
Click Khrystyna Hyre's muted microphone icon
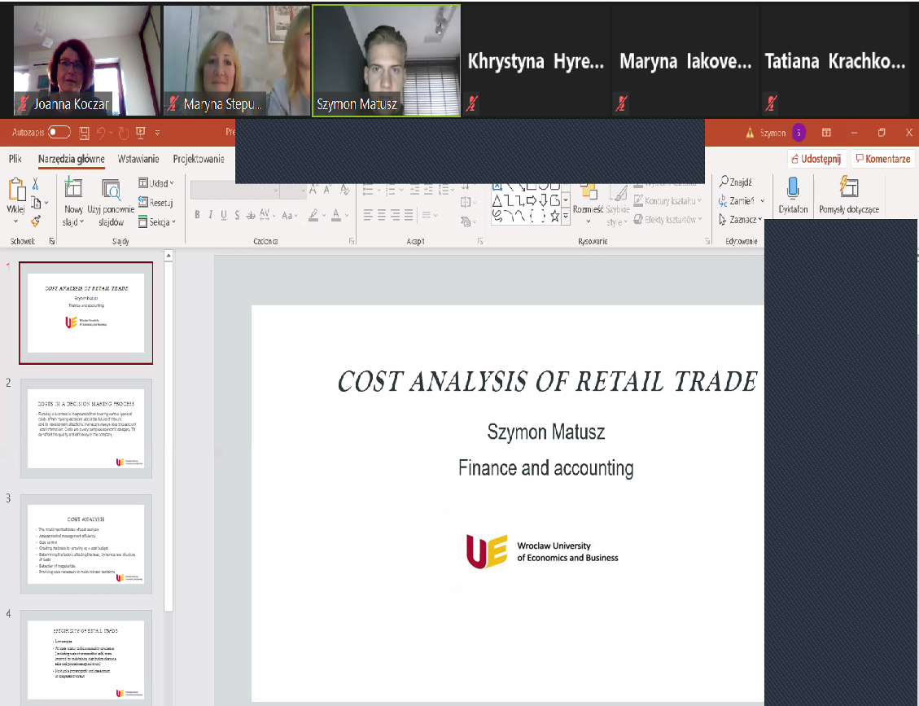click(472, 103)
